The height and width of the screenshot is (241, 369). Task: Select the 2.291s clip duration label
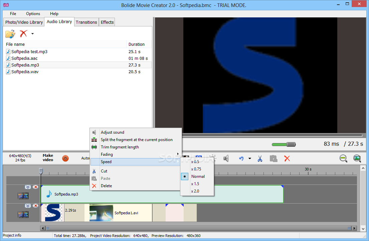(x=70, y=210)
